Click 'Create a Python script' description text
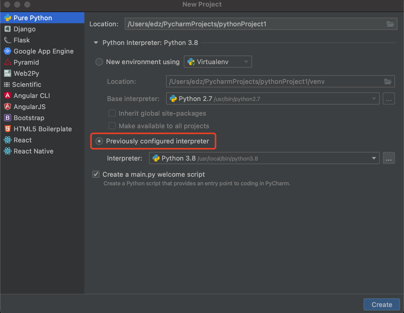This screenshot has height=313, width=404. pos(197,183)
